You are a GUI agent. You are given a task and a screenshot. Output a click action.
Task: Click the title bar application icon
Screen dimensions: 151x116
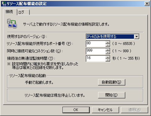[4, 4]
